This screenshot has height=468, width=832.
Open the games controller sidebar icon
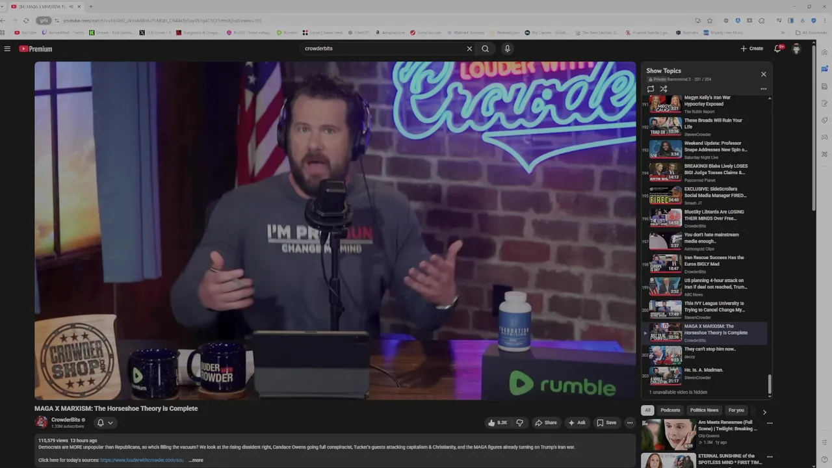click(824, 137)
